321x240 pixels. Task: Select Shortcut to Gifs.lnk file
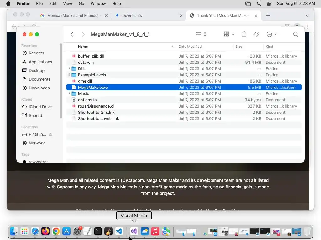(x=184, y=112)
